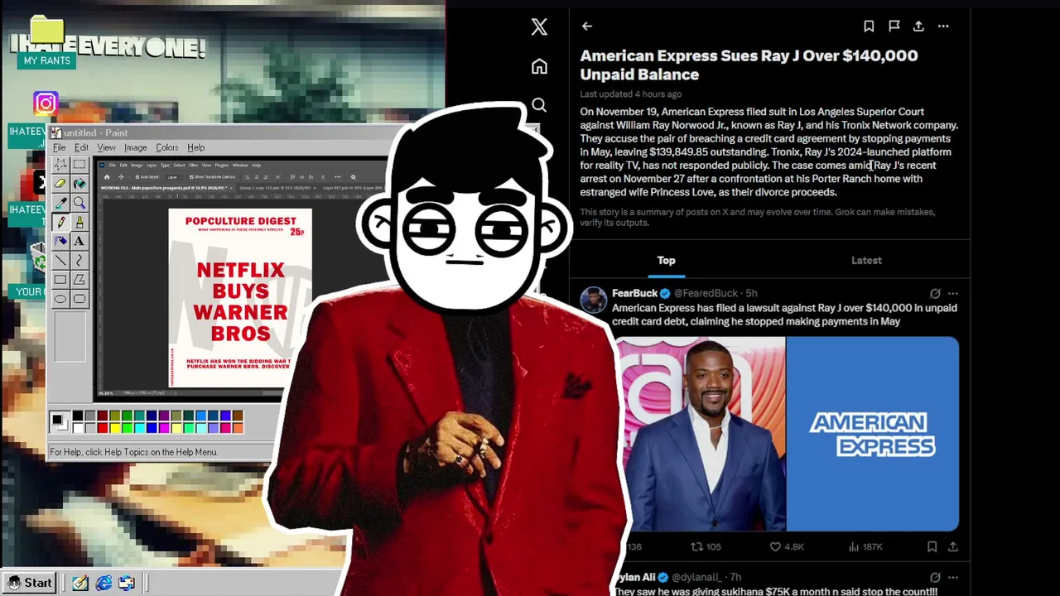Bookmark the story using header bookmark icon
The image size is (1060, 596).
click(x=869, y=26)
